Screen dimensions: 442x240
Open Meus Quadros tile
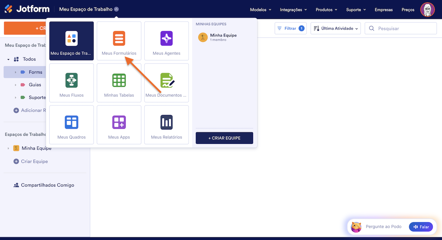[x=71, y=125]
